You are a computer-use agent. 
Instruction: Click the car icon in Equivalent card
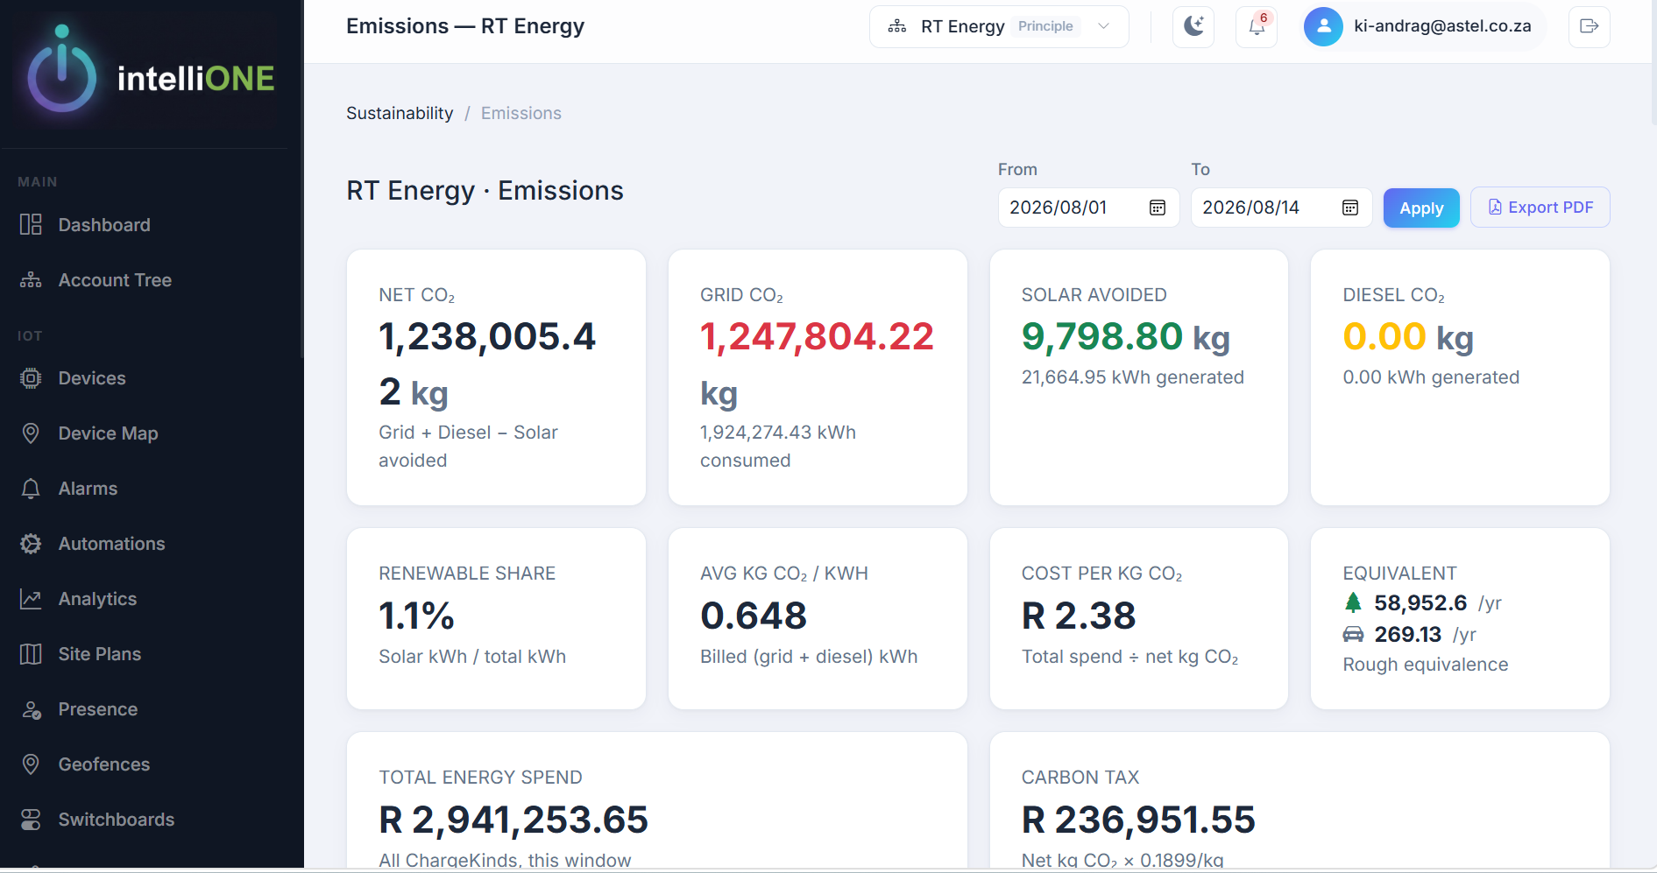pyautogui.click(x=1354, y=634)
